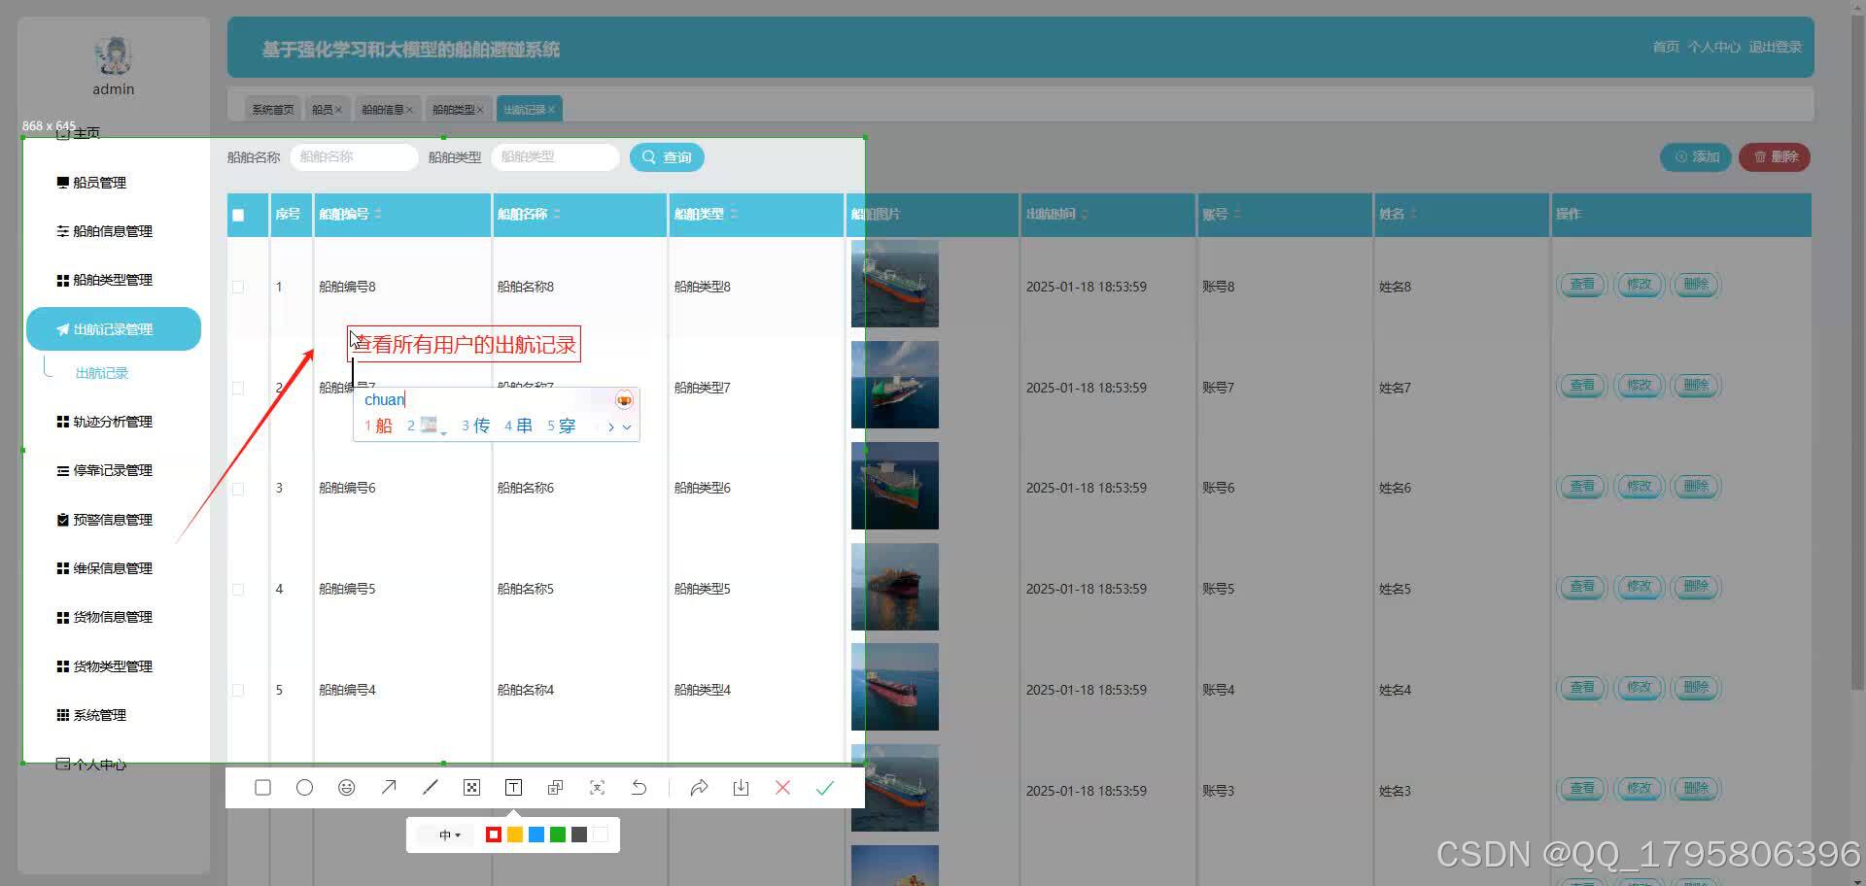Viewport: 1866px width, 886px height.
Task: Save the screenshot to file
Action: tap(741, 788)
